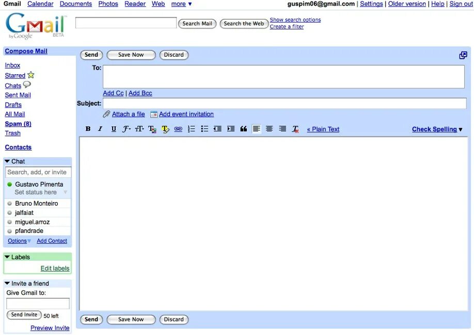Image resolution: width=474 pixels, height=335 pixels.
Task: Click into the Subject field
Action: [285, 103]
